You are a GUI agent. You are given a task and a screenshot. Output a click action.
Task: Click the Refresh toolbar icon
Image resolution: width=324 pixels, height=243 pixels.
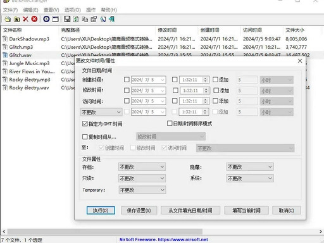76,19
